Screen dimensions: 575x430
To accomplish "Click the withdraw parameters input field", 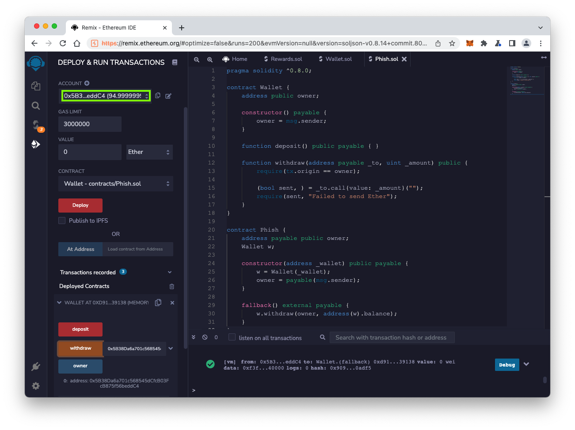I will pyautogui.click(x=134, y=348).
